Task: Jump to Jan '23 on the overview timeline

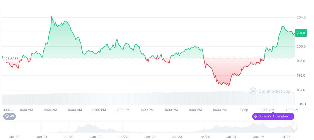Action: click(150, 137)
